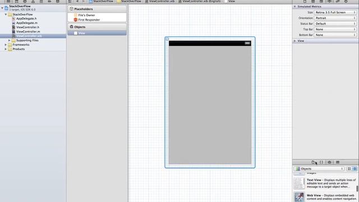Select the Text View library item text

click(331, 183)
